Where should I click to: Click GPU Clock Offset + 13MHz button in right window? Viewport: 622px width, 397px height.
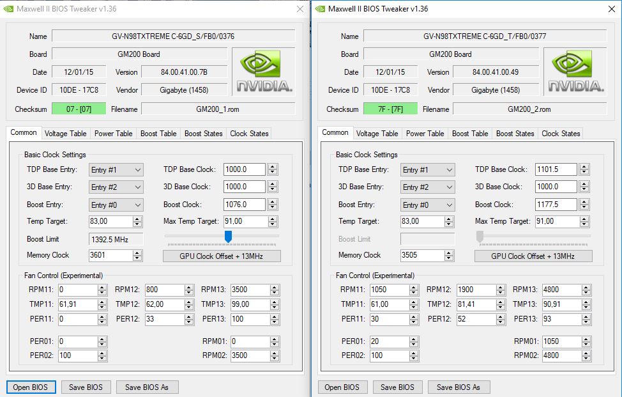[x=533, y=256]
